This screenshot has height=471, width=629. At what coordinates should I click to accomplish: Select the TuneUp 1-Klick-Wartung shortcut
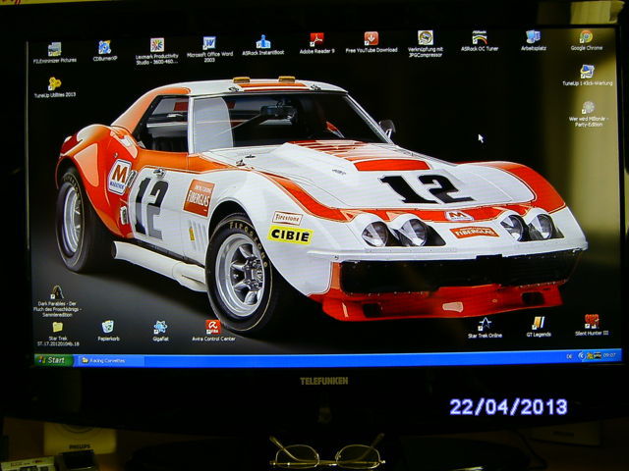(x=588, y=76)
